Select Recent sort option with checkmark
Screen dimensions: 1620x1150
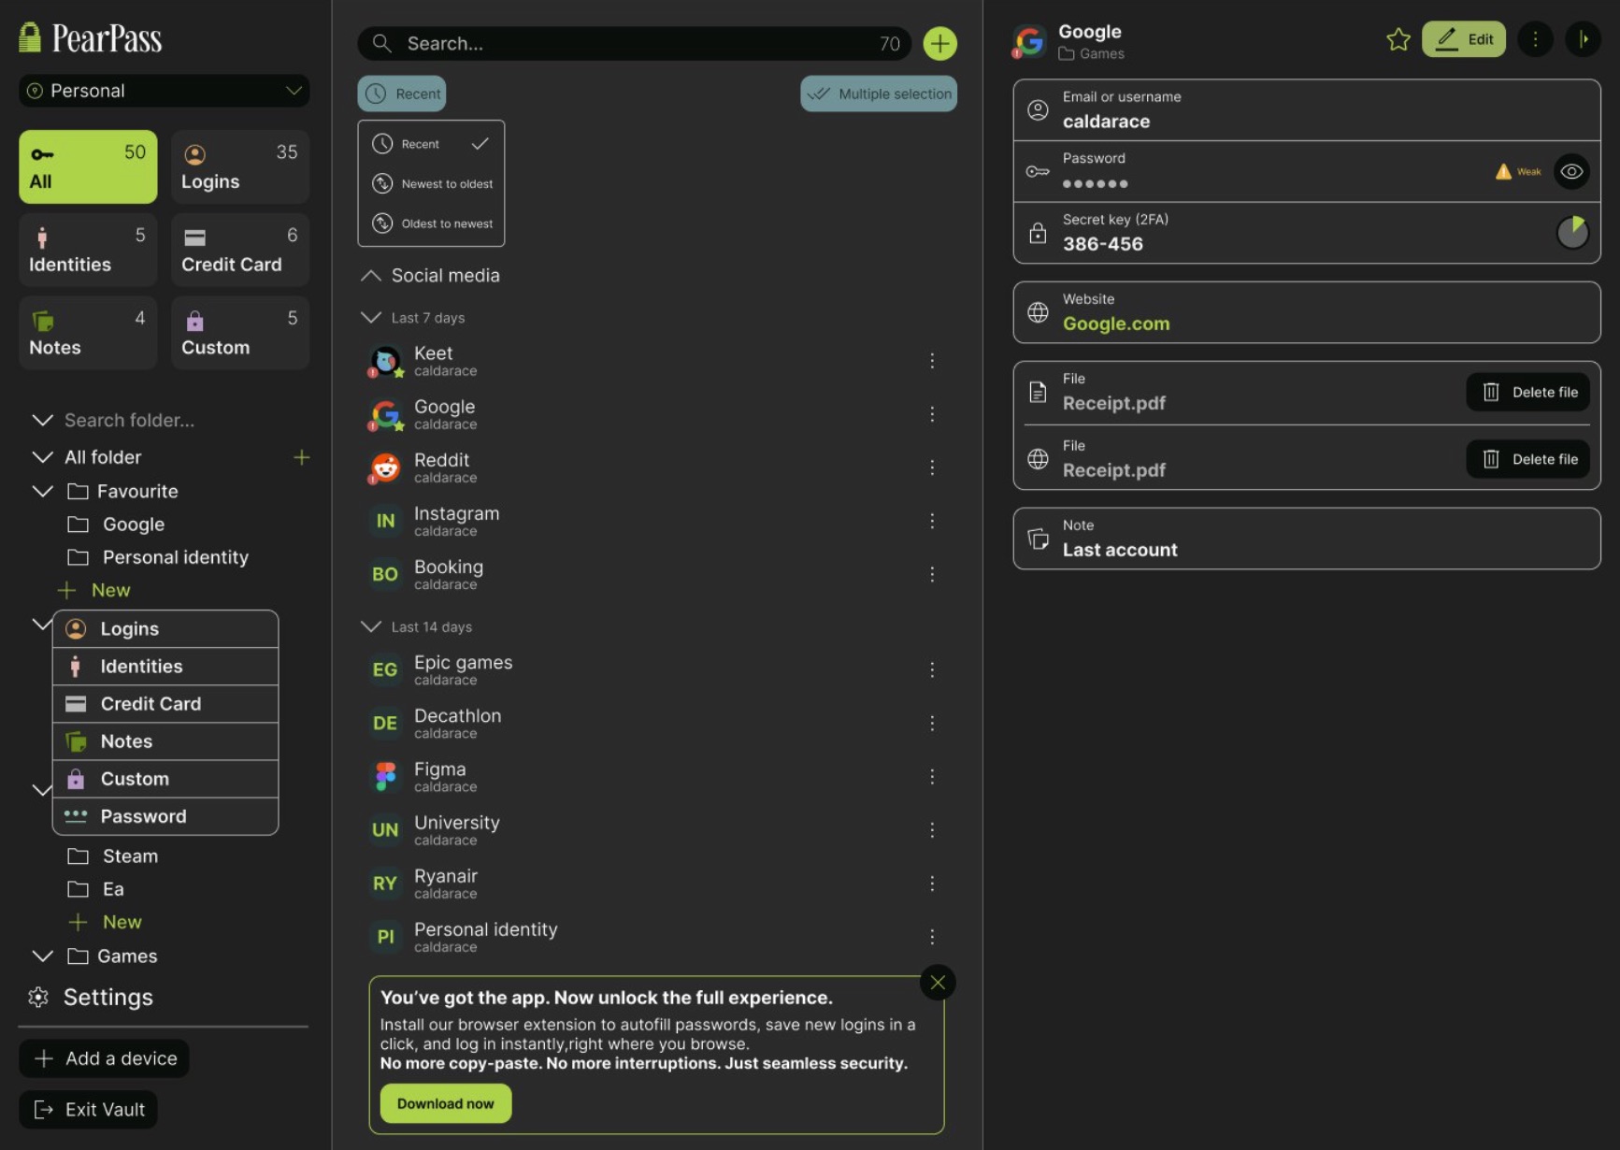pyautogui.click(x=431, y=144)
